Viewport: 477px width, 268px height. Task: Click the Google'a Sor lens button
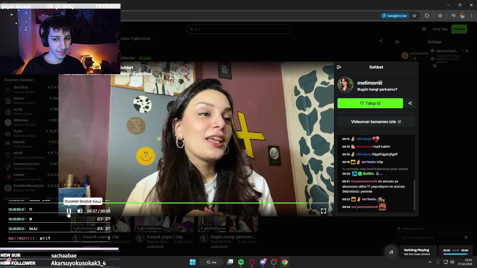pyautogui.click(x=395, y=16)
